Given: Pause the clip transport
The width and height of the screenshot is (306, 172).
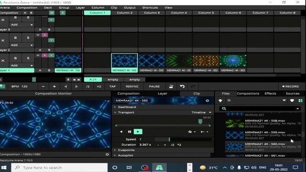Looking at the screenshot, I should [130, 132].
